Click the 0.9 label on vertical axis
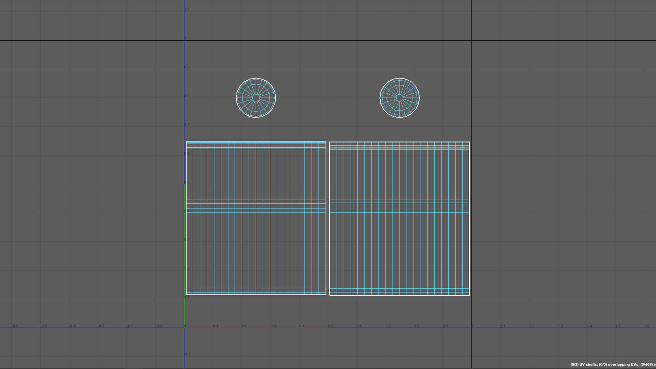The height and width of the screenshot is (369, 656). click(x=187, y=67)
